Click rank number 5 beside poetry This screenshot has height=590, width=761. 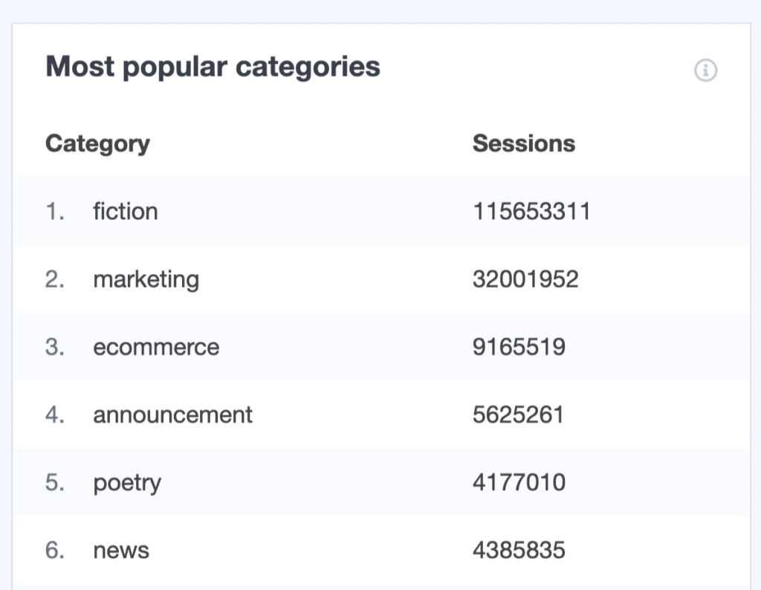pos(55,483)
